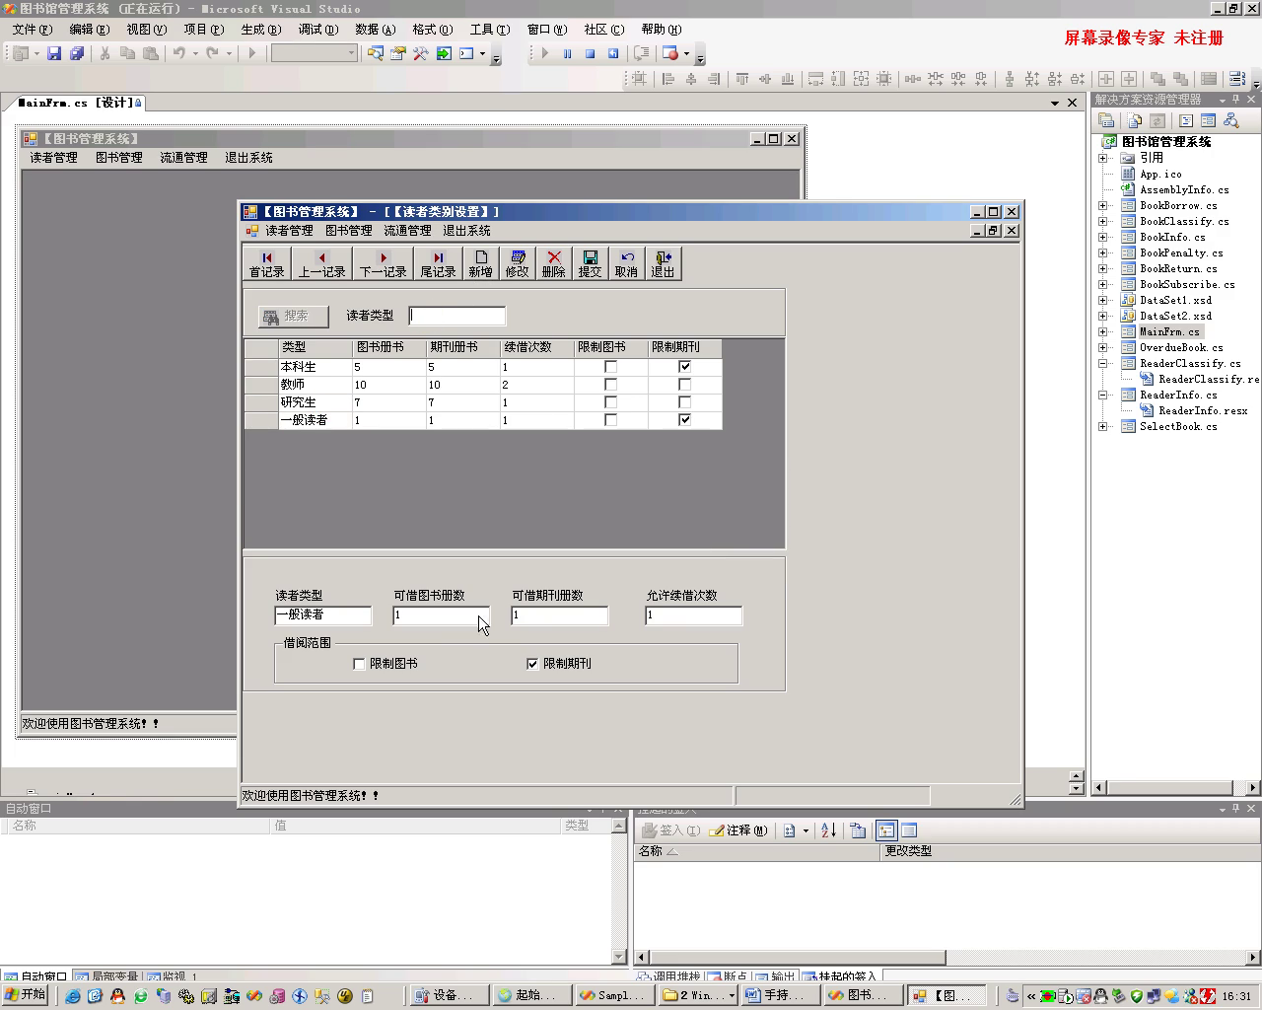Expand BookBorrow.cs tree node

point(1103,205)
